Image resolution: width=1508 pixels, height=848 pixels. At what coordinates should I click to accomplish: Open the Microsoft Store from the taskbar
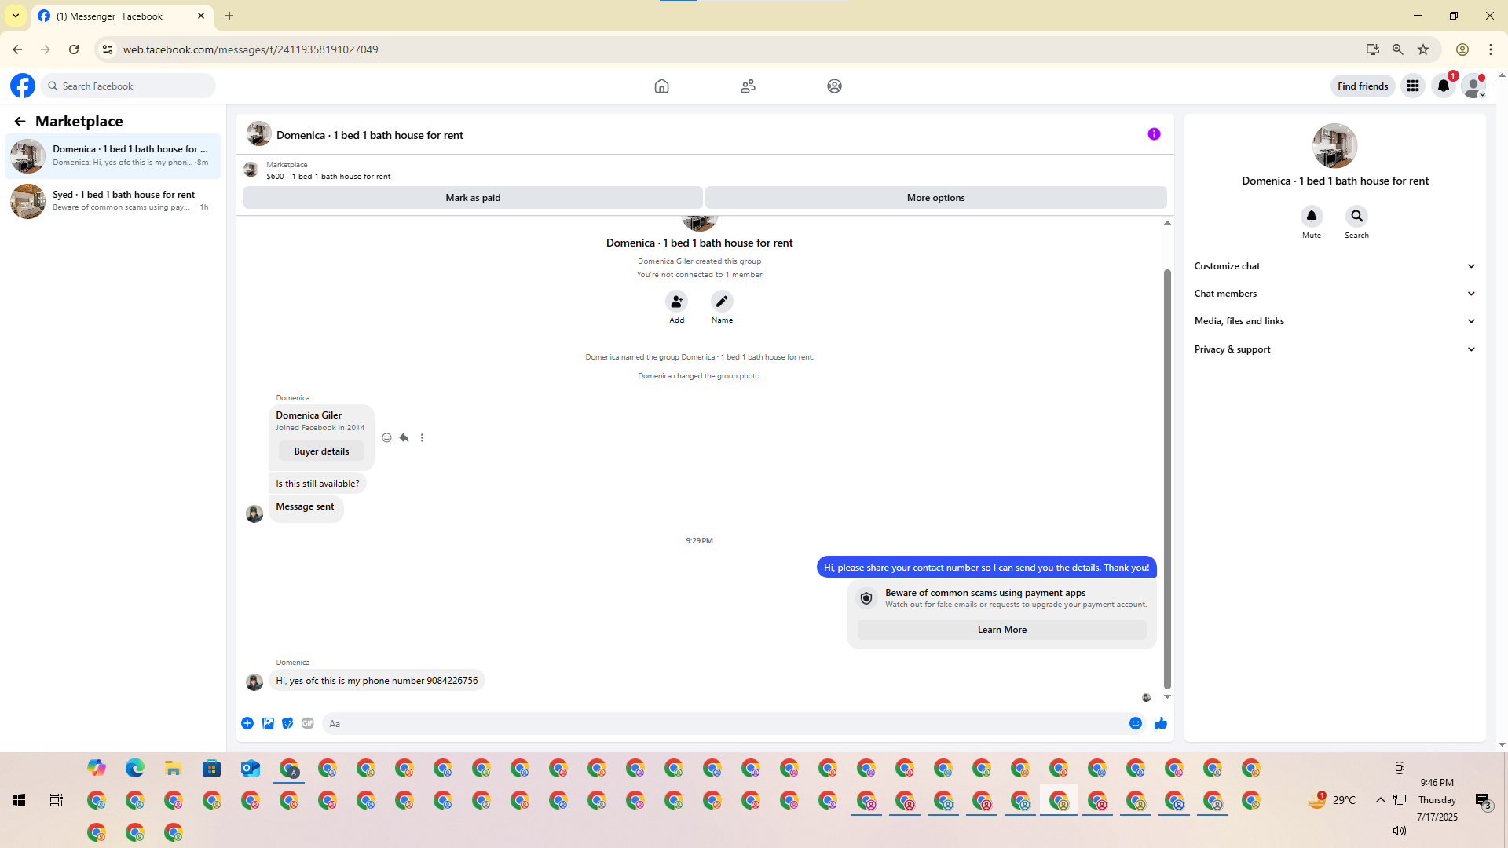(212, 768)
